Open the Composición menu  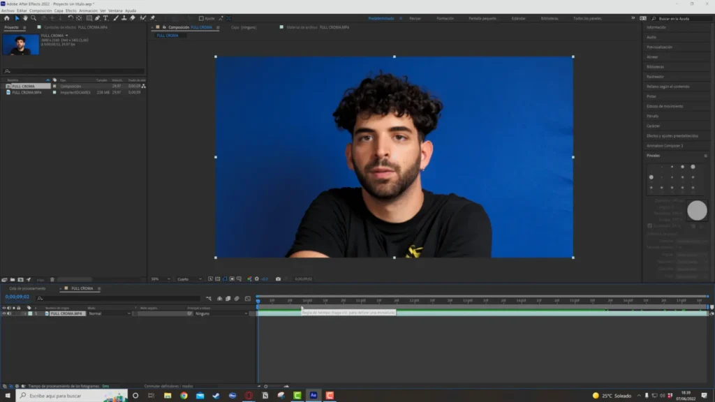pos(40,11)
